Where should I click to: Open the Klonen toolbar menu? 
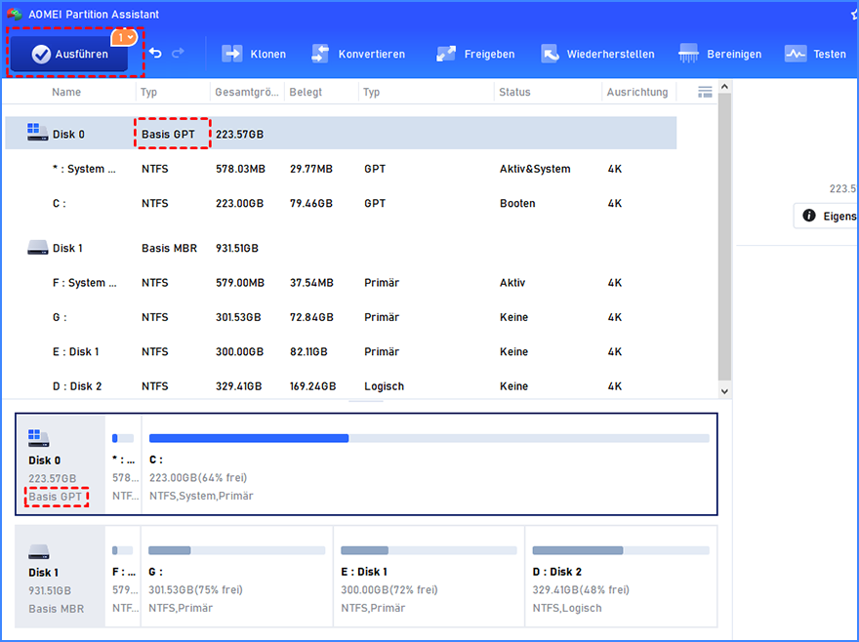[x=254, y=54]
